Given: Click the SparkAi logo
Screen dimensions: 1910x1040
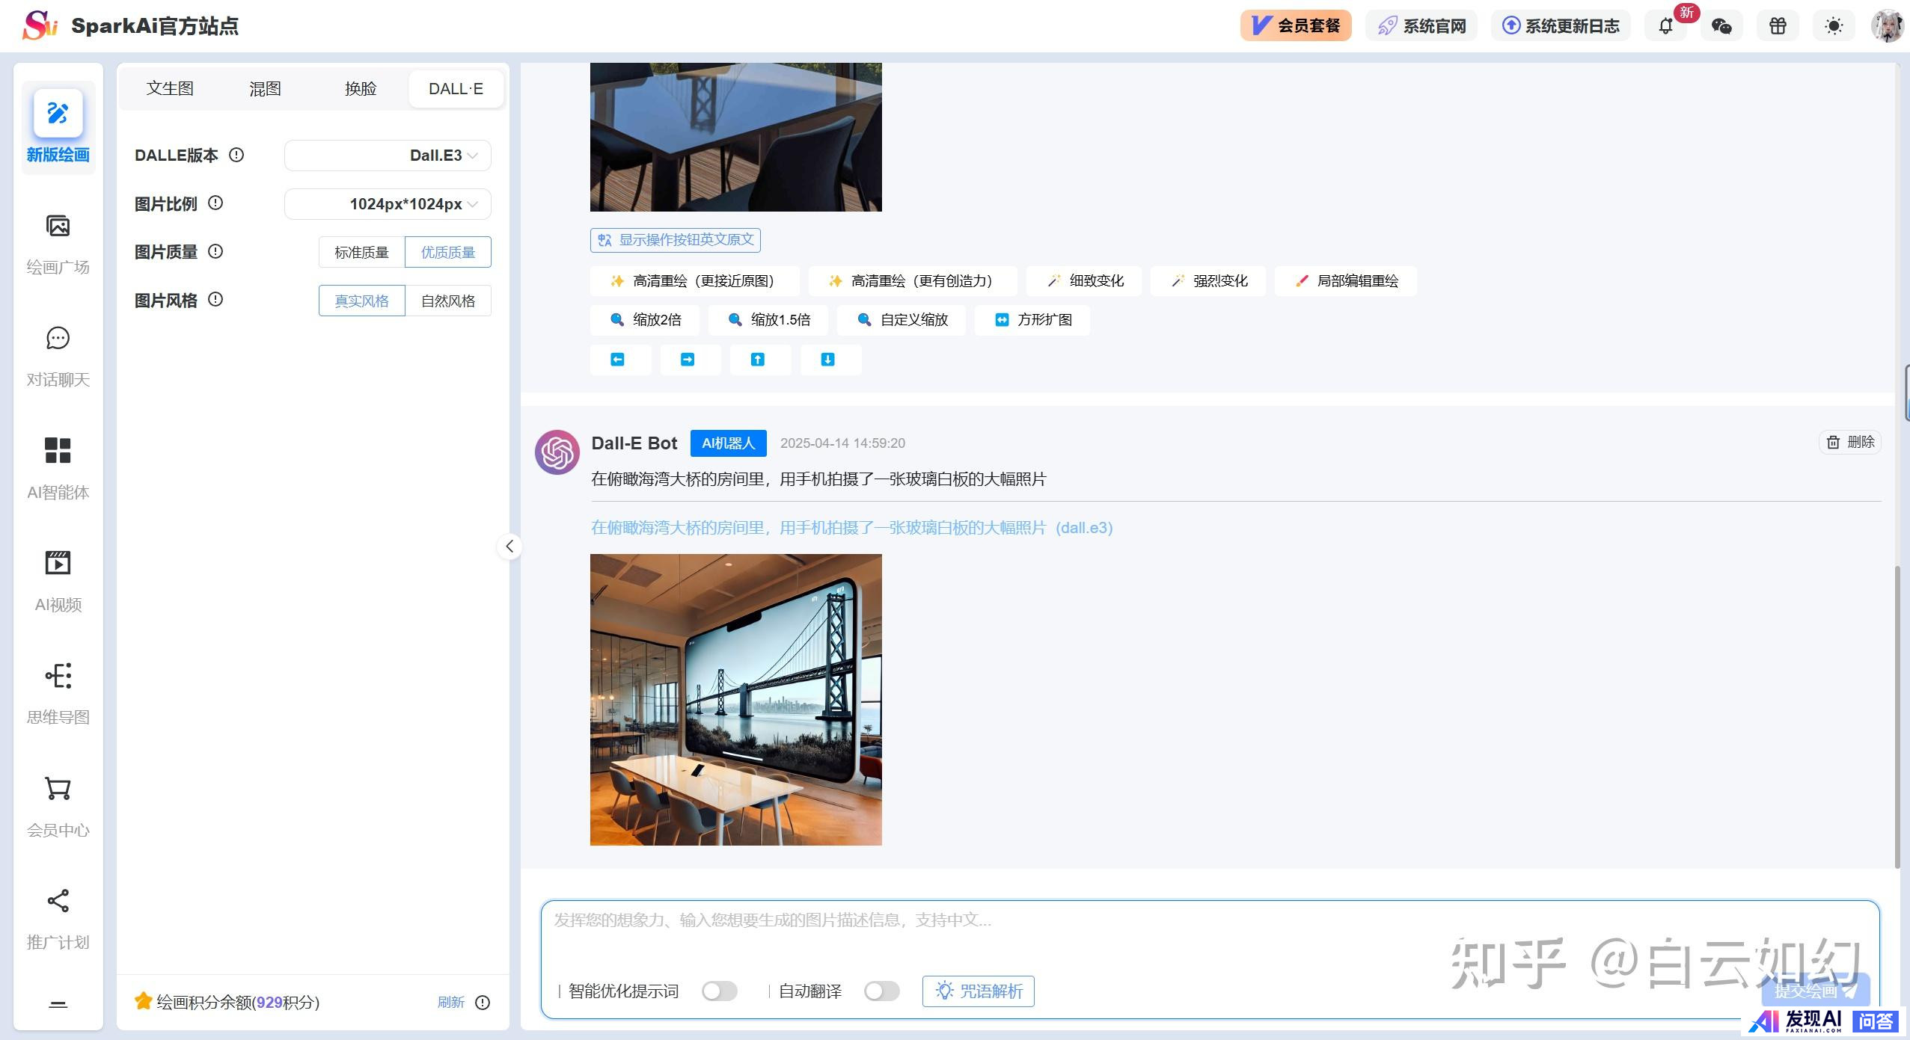Looking at the screenshot, I should point(40,25).
